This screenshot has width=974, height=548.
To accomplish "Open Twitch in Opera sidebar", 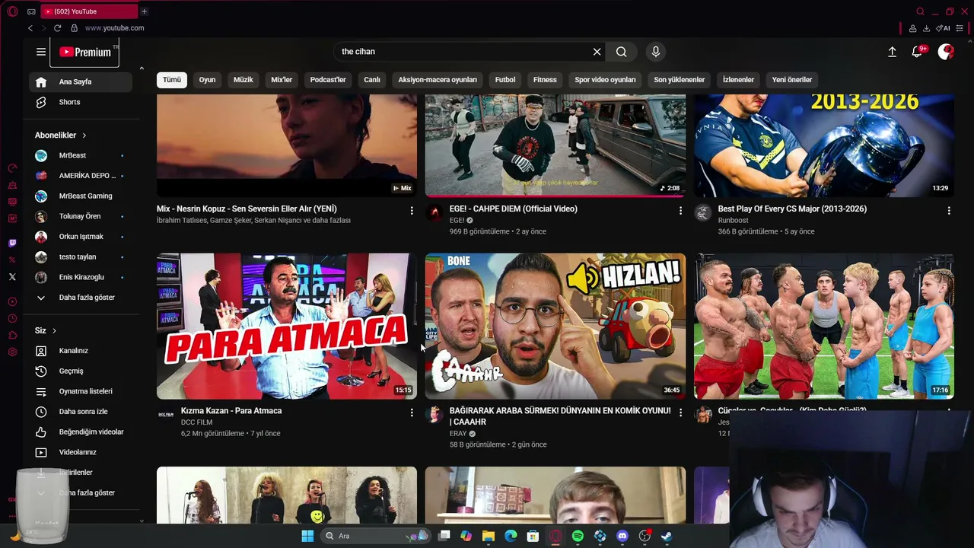I will pos(12,244).
